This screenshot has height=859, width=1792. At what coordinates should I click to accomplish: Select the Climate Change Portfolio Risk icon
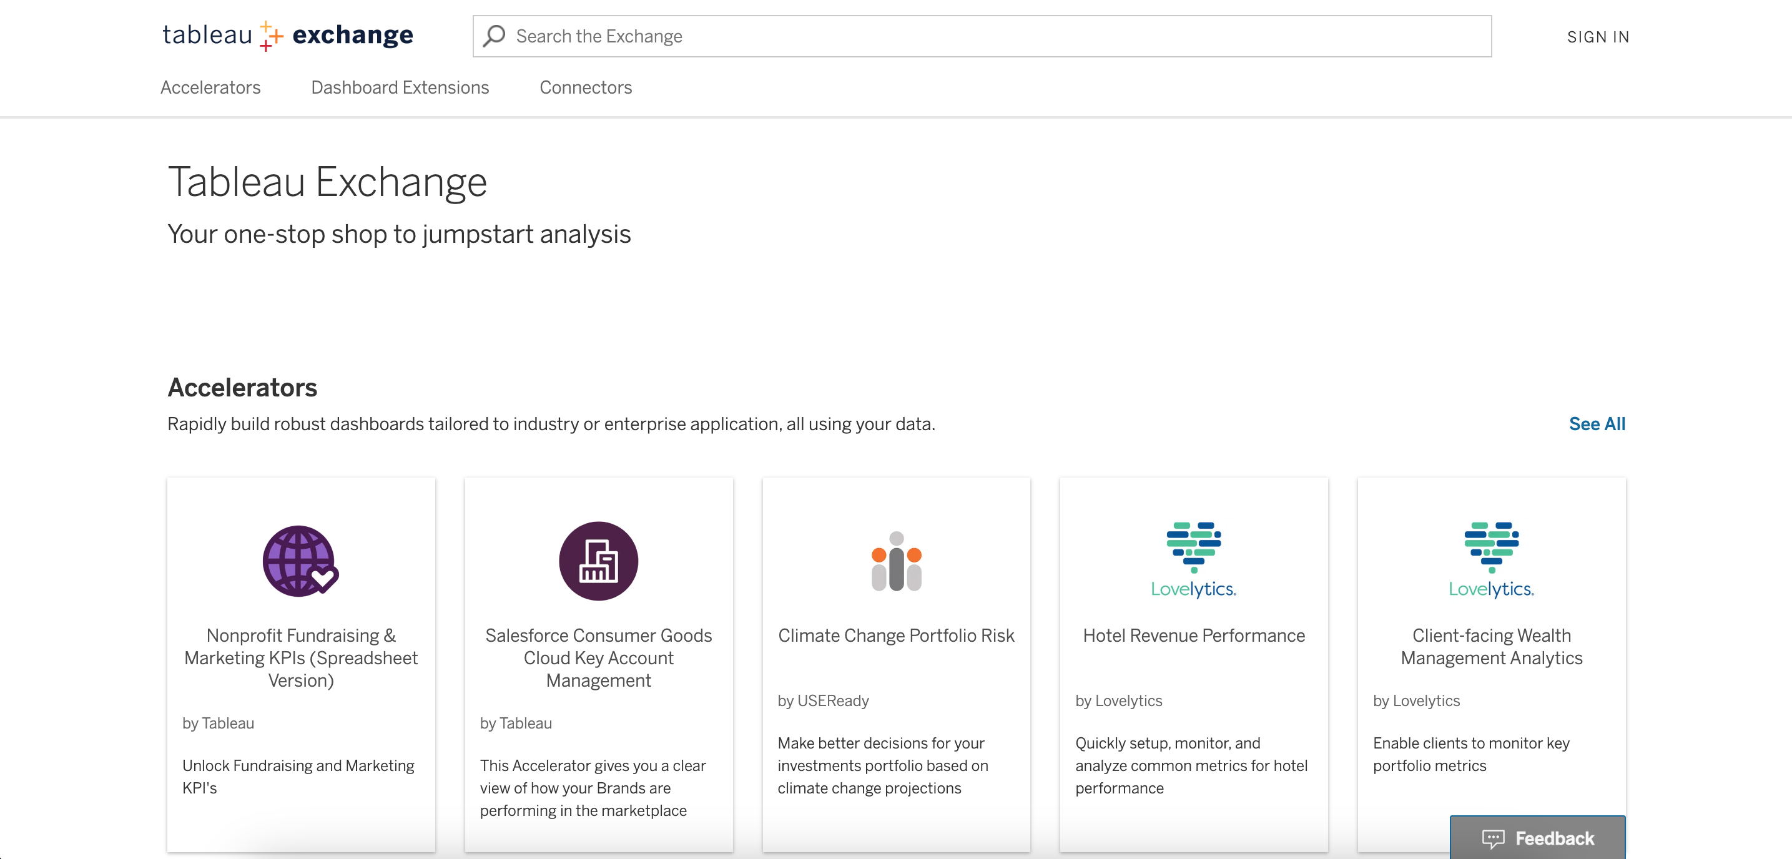click(896, 561)
